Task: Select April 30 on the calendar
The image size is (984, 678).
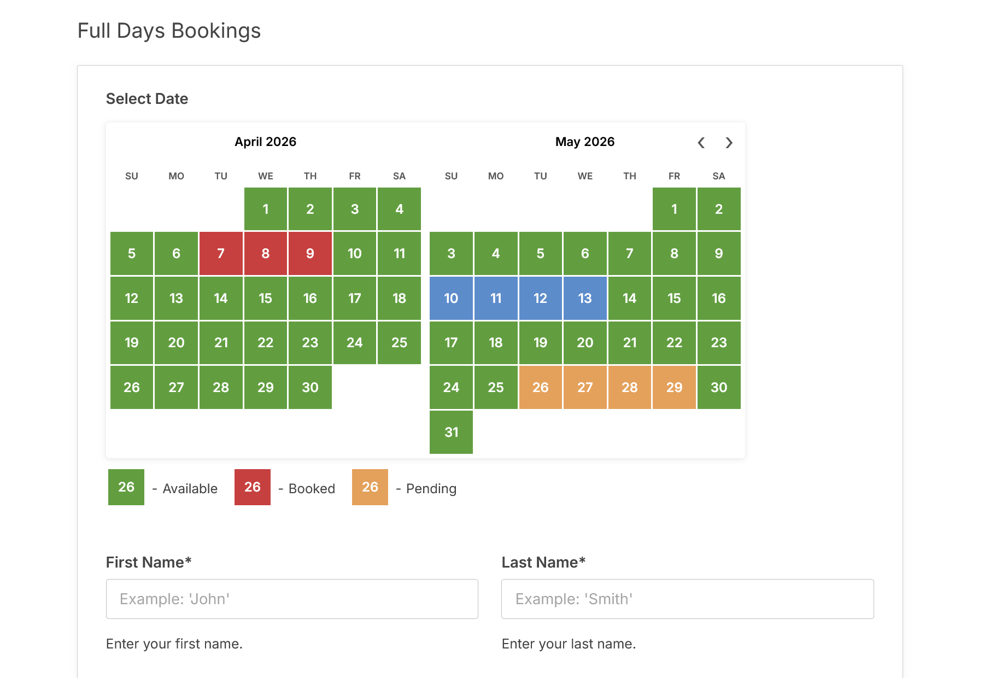Action: [x=310, y=388]
